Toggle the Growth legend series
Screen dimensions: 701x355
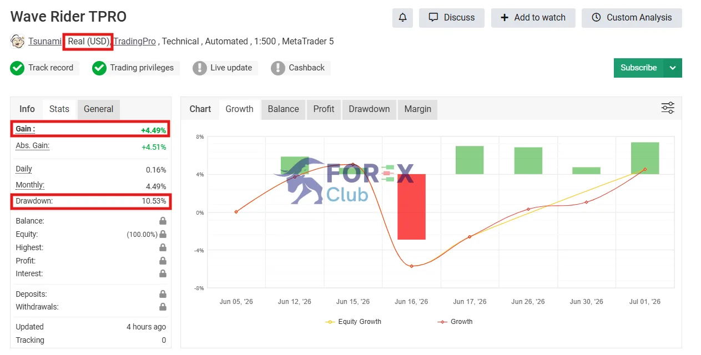pos(455,322)
